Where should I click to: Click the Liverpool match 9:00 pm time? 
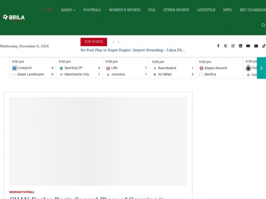(18, 61)
